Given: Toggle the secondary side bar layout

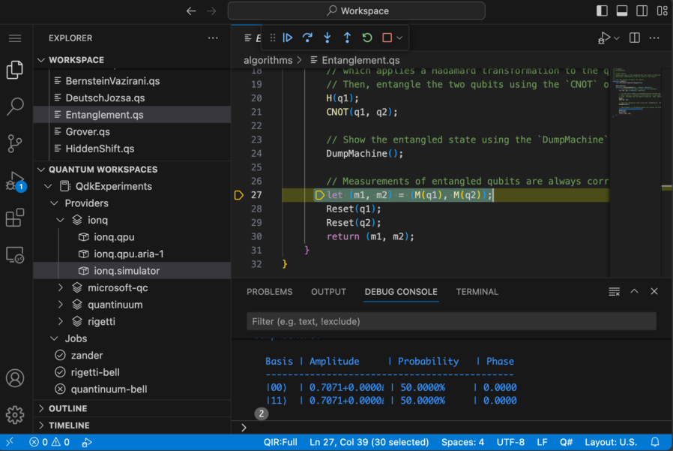Looking at the screenshot, I should [642, 11].
